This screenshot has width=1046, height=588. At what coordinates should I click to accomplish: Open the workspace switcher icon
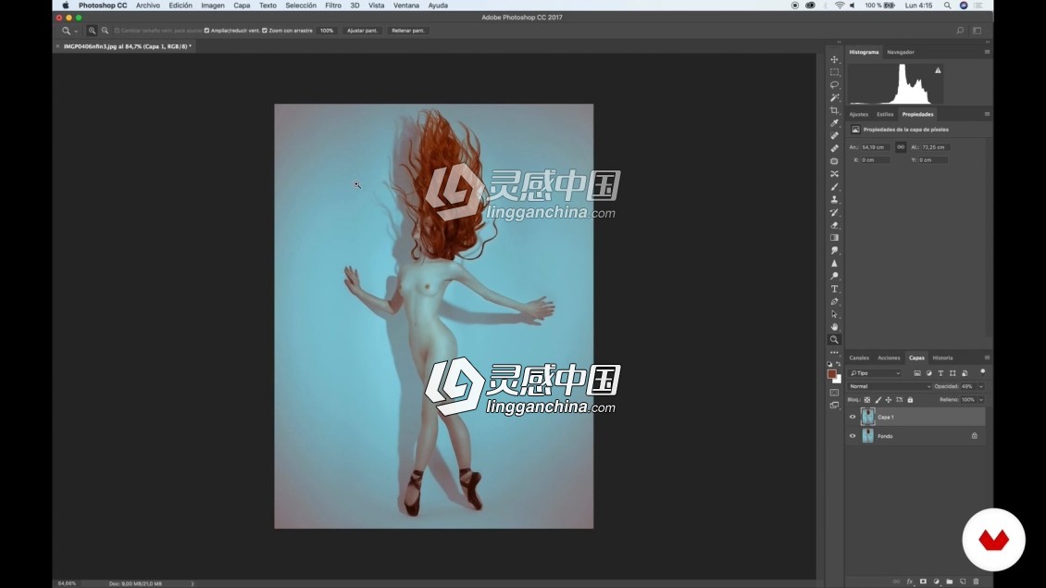(x=977, y=31)
